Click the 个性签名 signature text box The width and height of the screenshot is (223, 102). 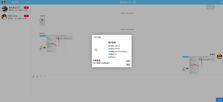click(109, 63)
